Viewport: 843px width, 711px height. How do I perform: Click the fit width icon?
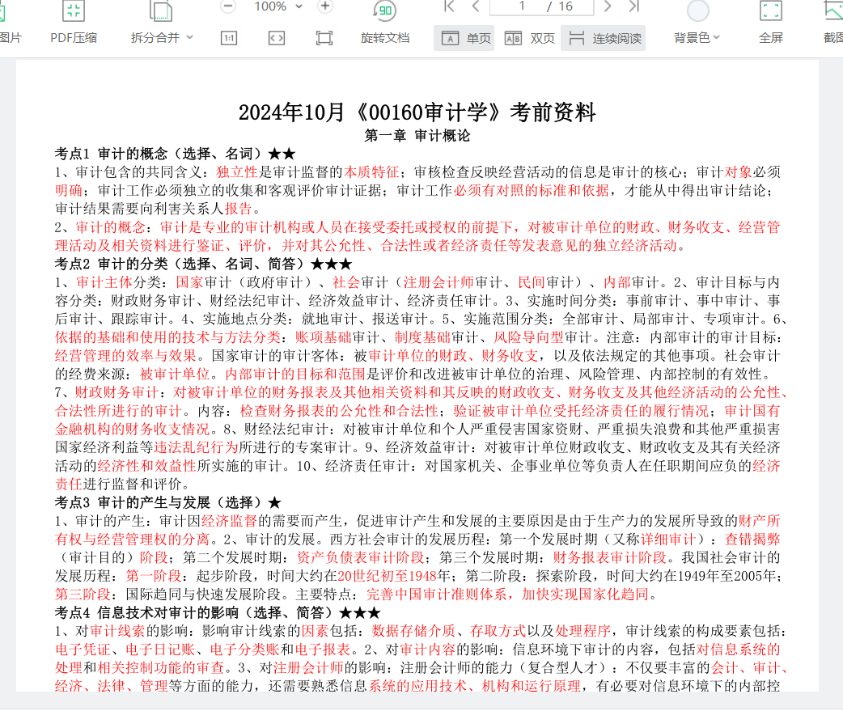pyautogui.click(x=277, y=38)
